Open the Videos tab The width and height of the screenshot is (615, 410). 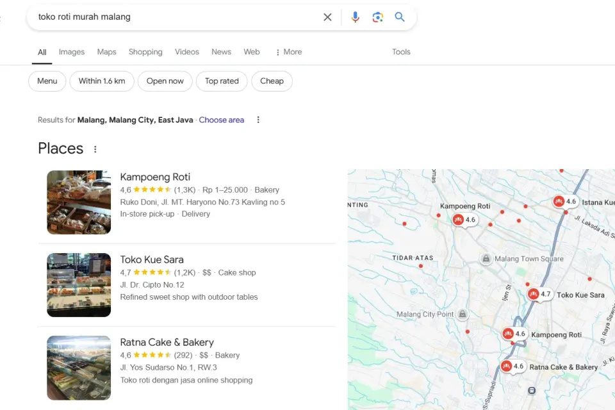click(x=186, y=52)
